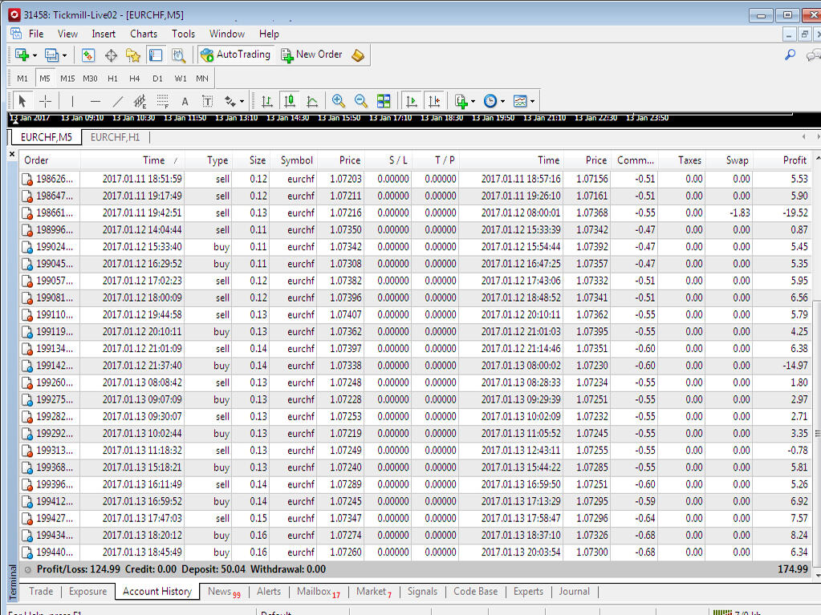This screenshot has height=615, width=821.
Task: Switch chart to Candlesticks mode
Action: (x=290, y=101)
